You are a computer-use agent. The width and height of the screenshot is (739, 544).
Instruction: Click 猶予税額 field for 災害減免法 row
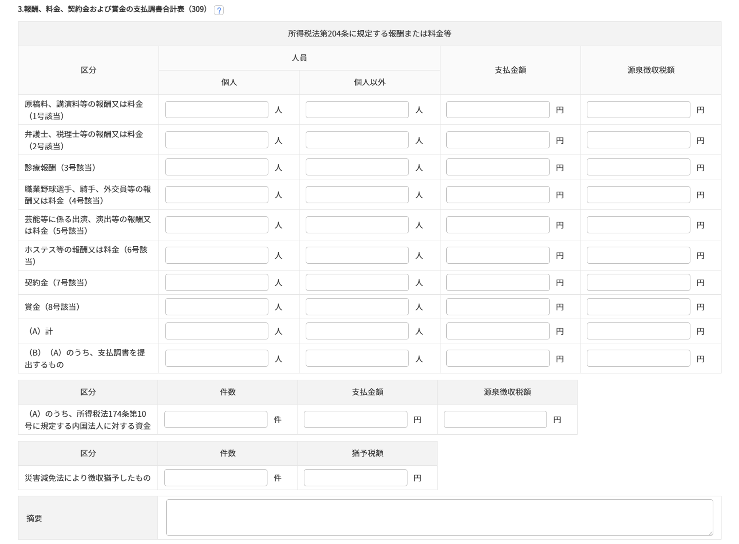pos(355,478)
